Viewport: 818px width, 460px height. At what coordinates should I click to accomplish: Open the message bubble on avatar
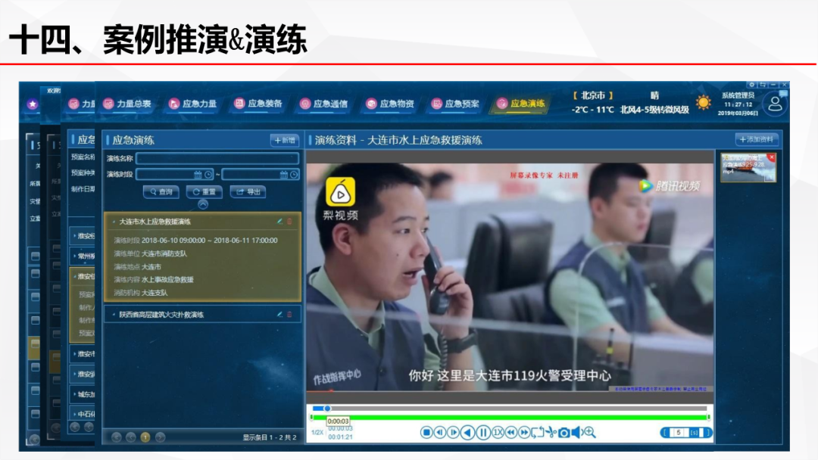tap(783, 93)
